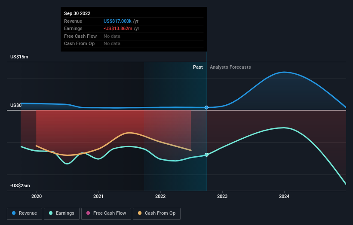Toggle the Free Cash Flow legend series
The width and height of the screenshot is (353, 225).
pos(106,213)
